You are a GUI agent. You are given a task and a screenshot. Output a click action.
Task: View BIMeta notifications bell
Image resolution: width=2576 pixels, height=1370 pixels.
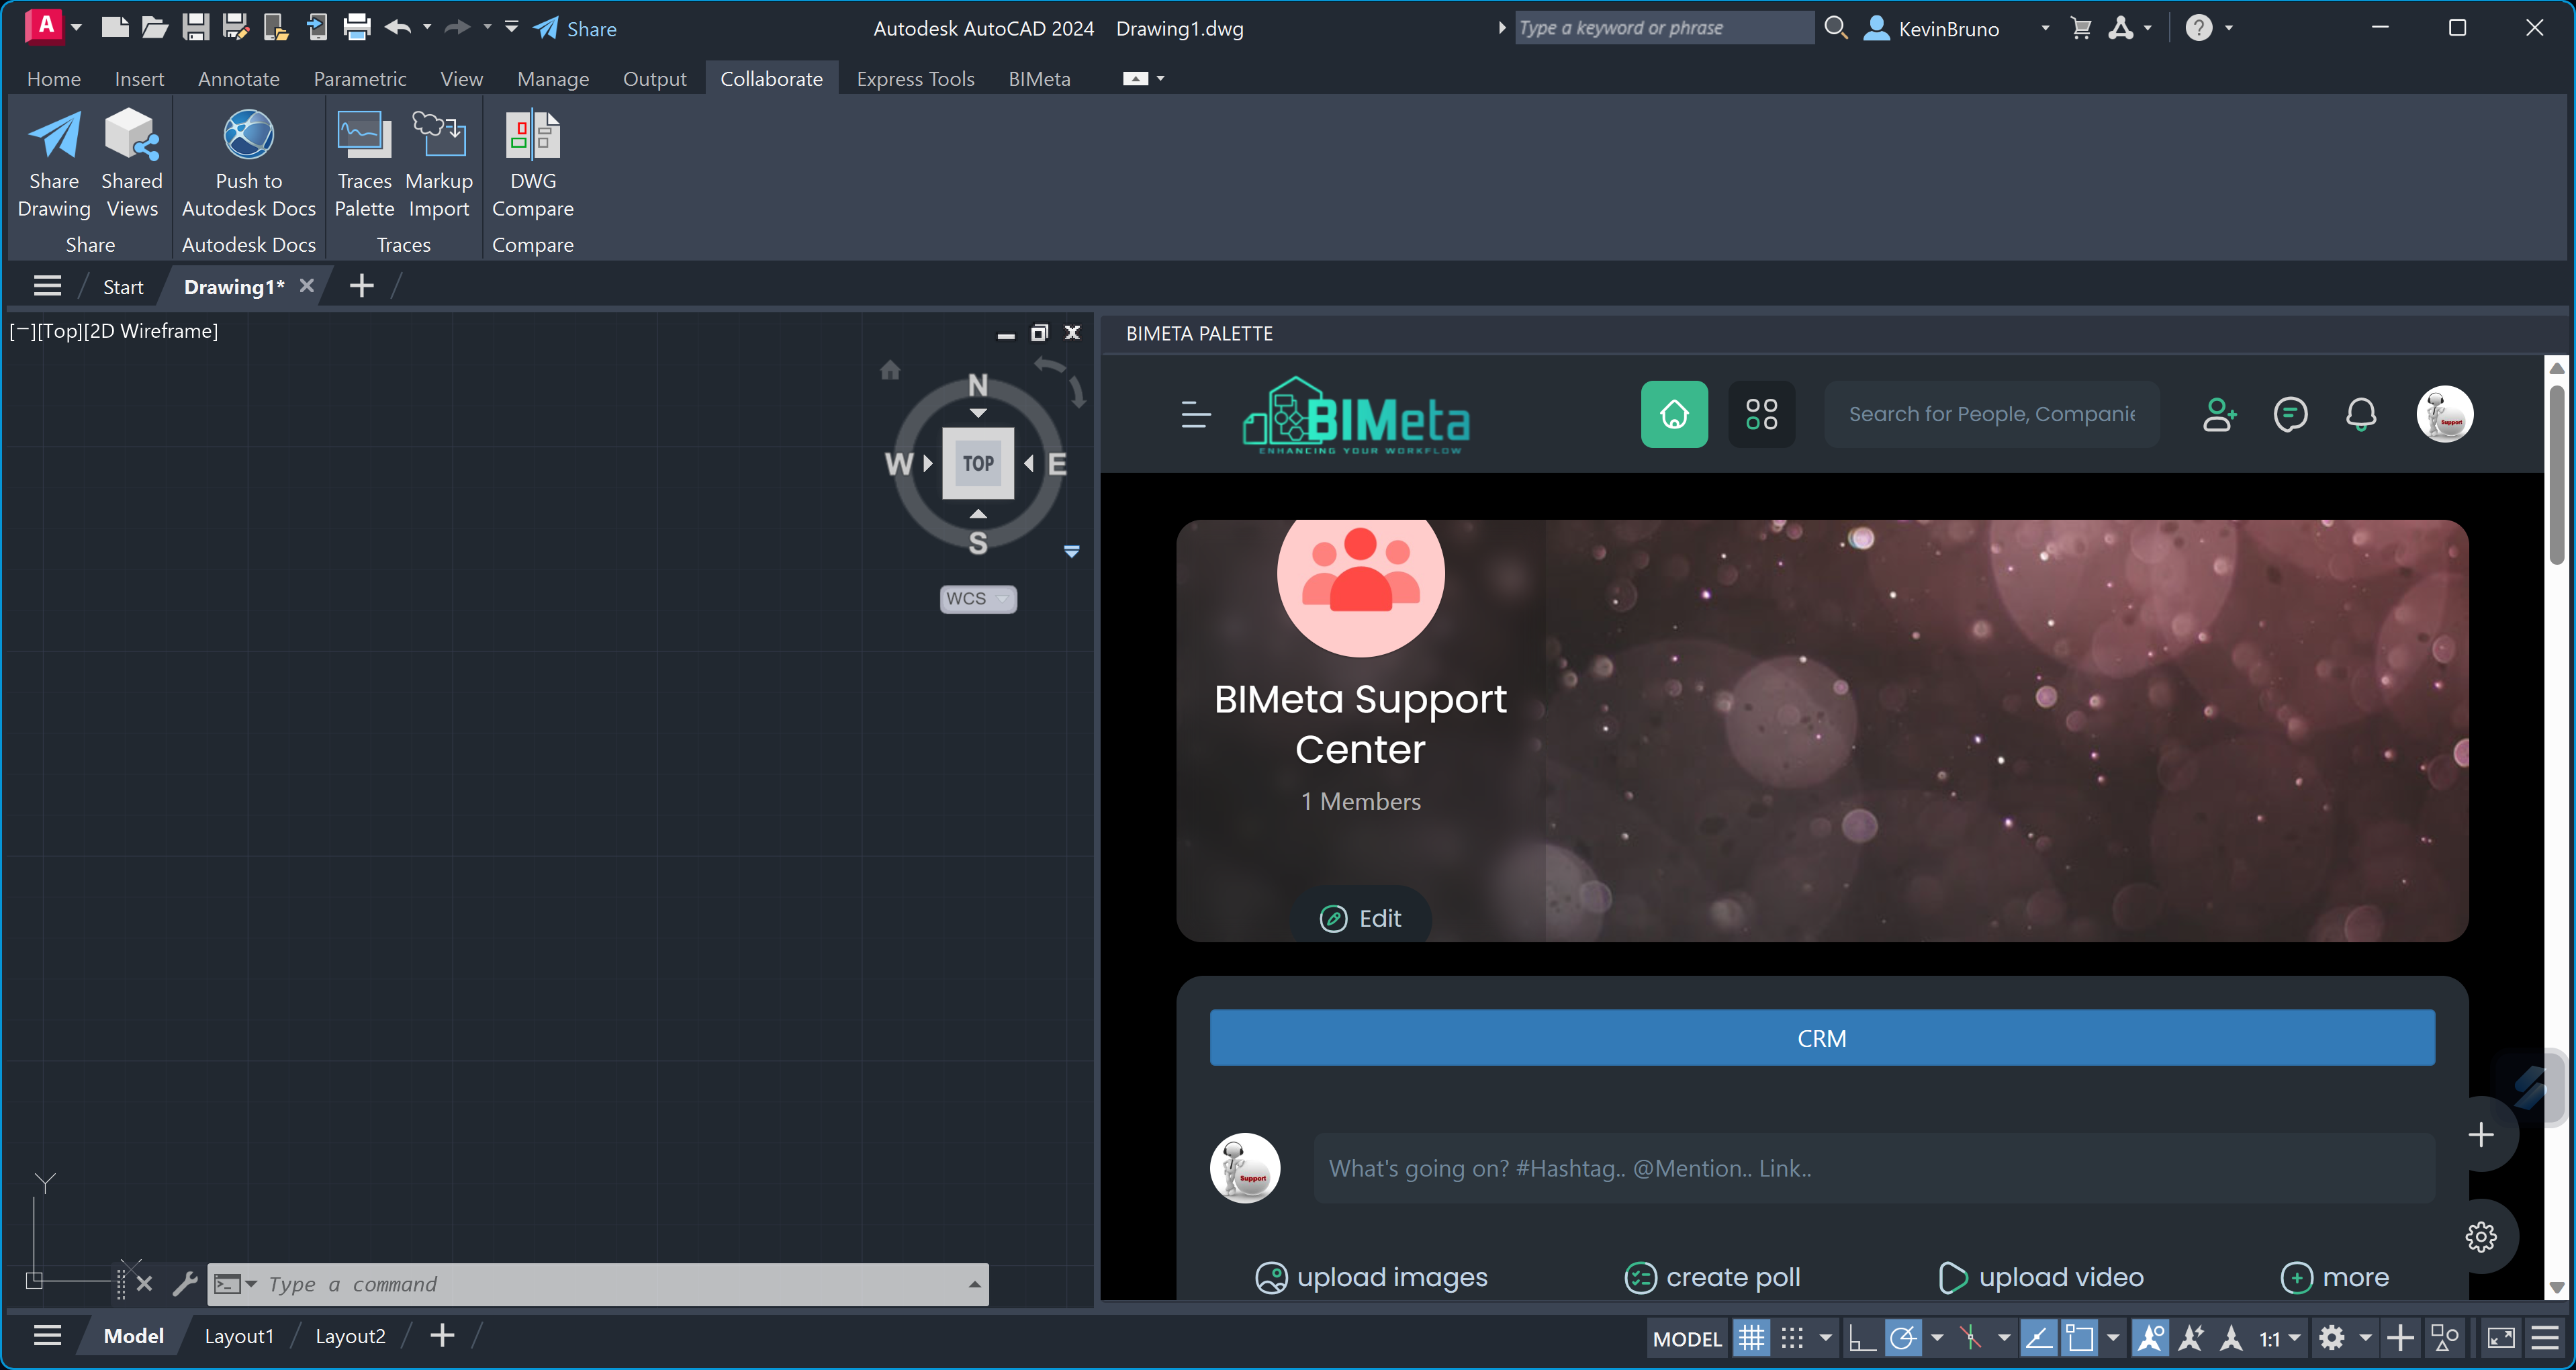[x=2361, y=414]
